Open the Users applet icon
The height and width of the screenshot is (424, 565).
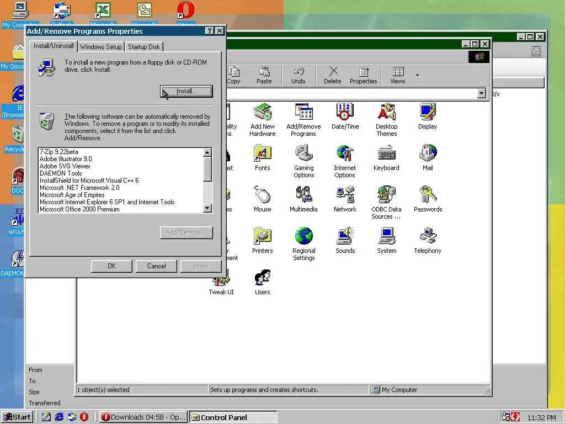(x=262, y=282)
